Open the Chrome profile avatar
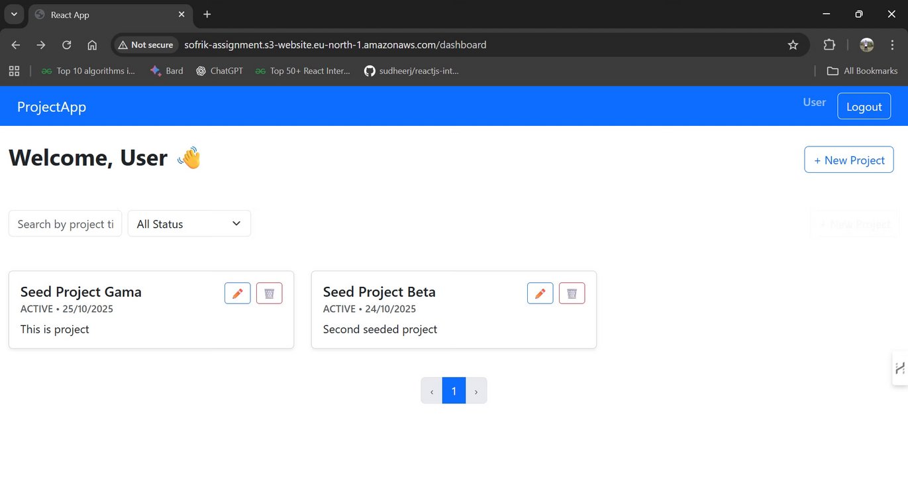Viewport: 908px width, 477px height. (866, 45)
